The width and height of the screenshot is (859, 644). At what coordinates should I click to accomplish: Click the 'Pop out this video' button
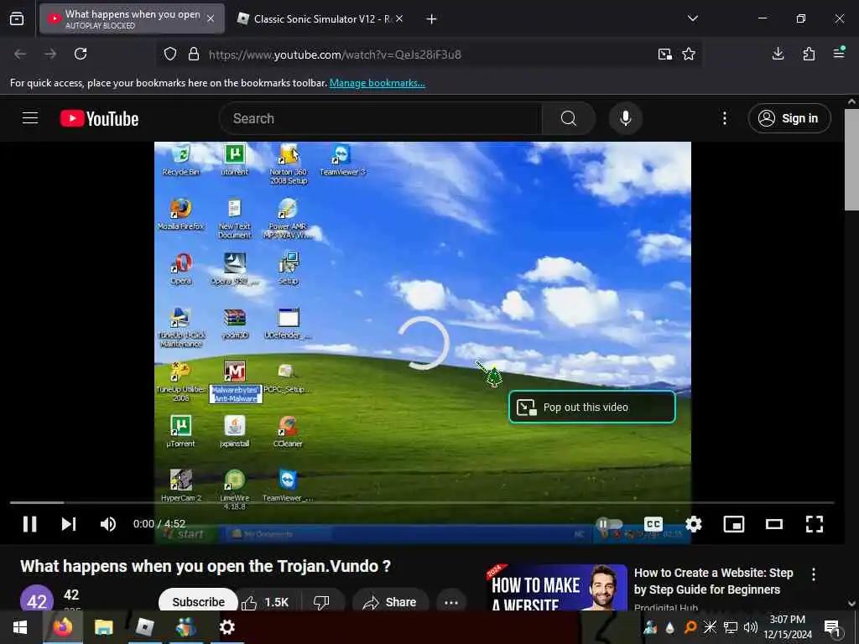coord(591,407)
